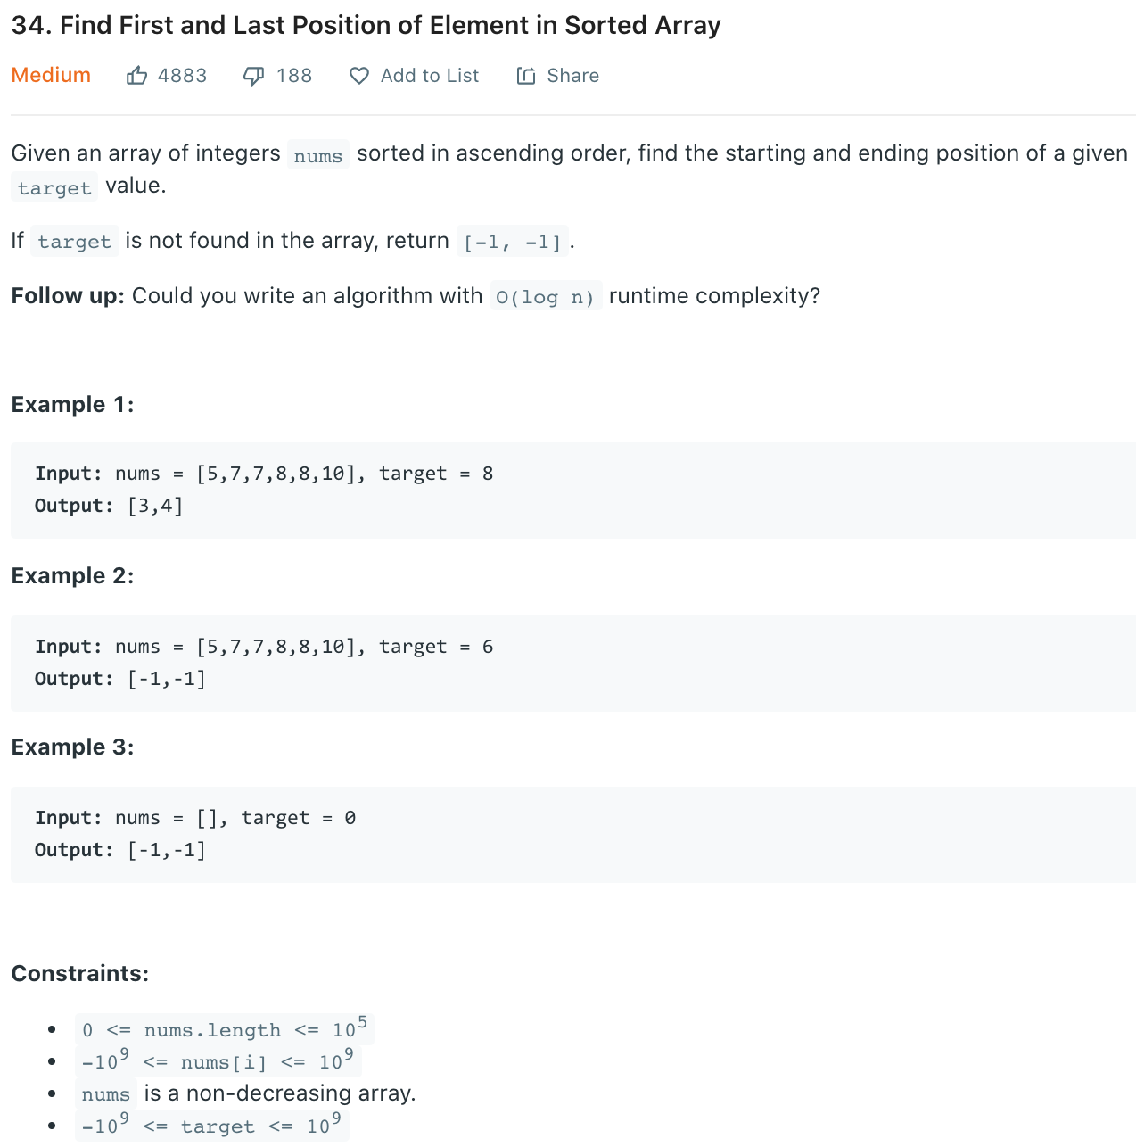Click the Share box icon
The image size is (1136, 1147).
click(526, 76)
